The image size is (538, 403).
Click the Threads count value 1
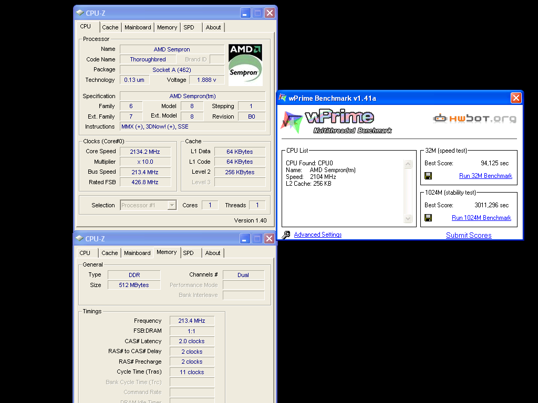257,205
